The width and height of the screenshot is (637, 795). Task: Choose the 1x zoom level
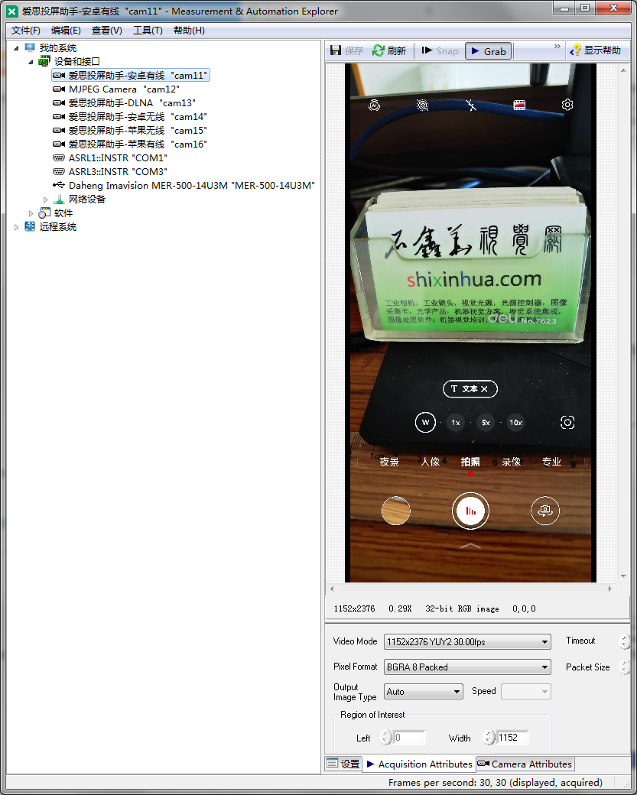[x=456, y=422]
